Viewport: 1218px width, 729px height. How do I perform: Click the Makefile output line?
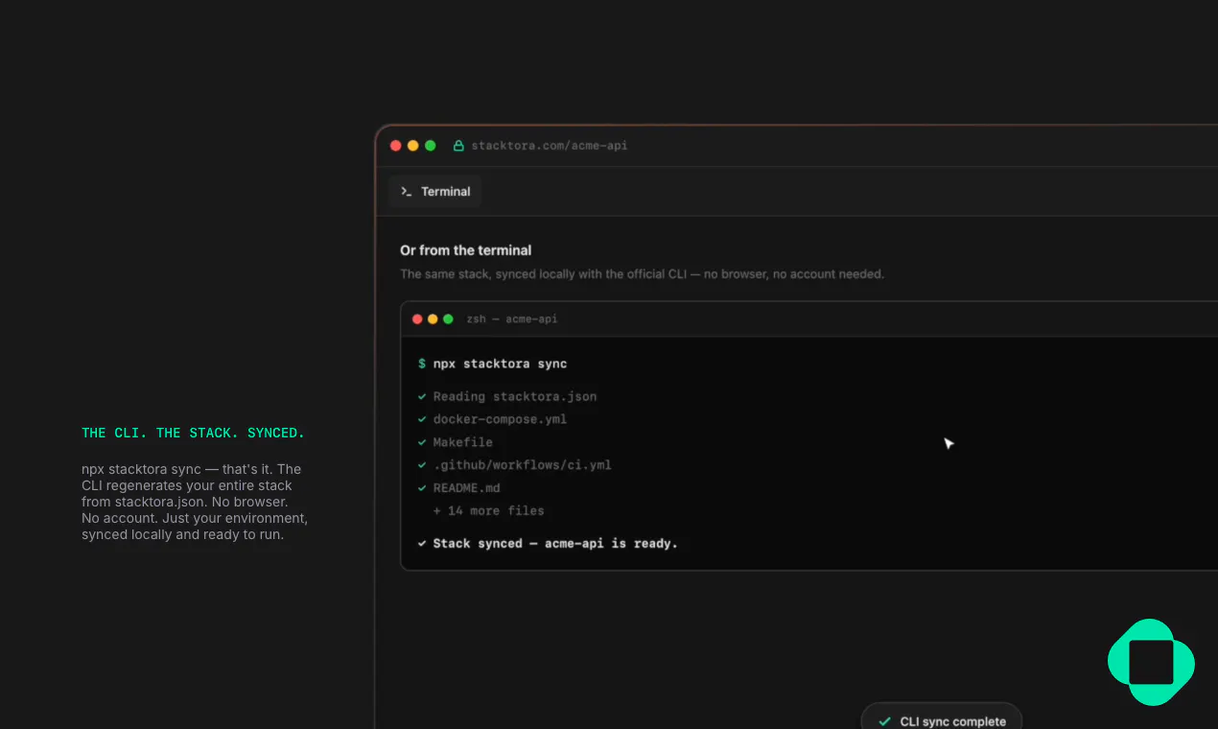click(462, 442)
